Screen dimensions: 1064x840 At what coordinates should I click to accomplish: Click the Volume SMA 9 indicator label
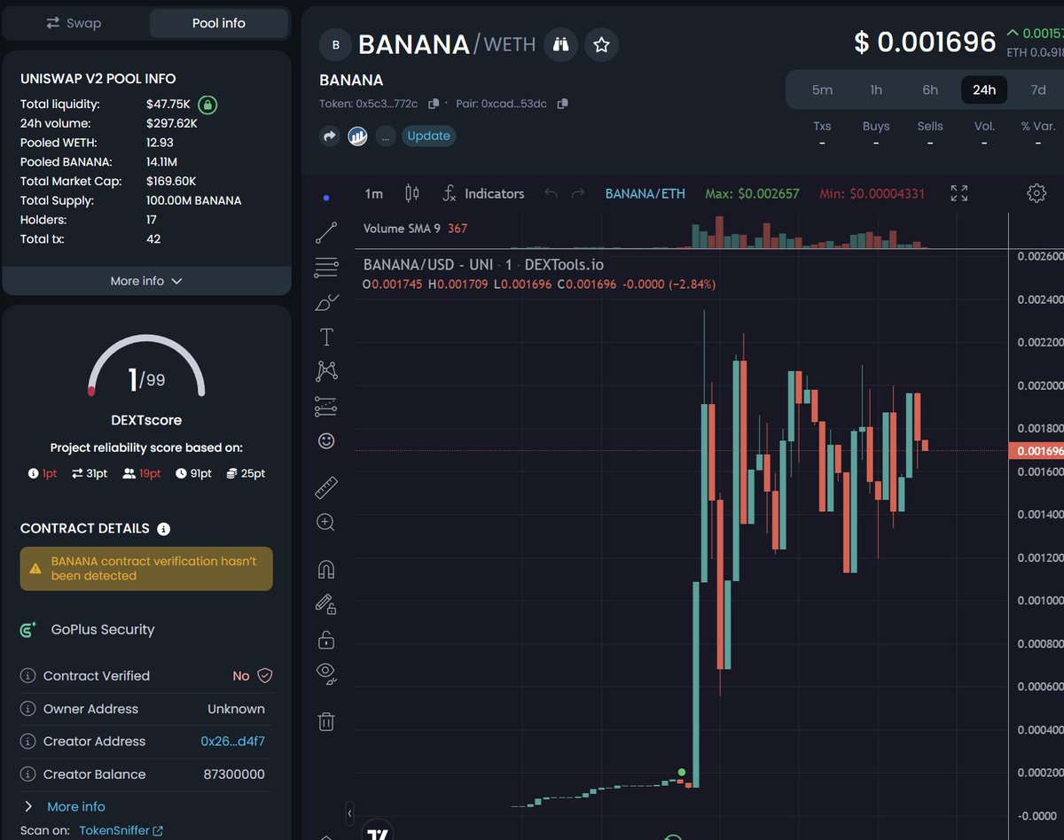click(415, 229)
